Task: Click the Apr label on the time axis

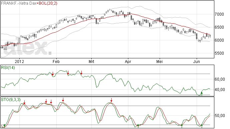Action: click(x=128, y=61)
